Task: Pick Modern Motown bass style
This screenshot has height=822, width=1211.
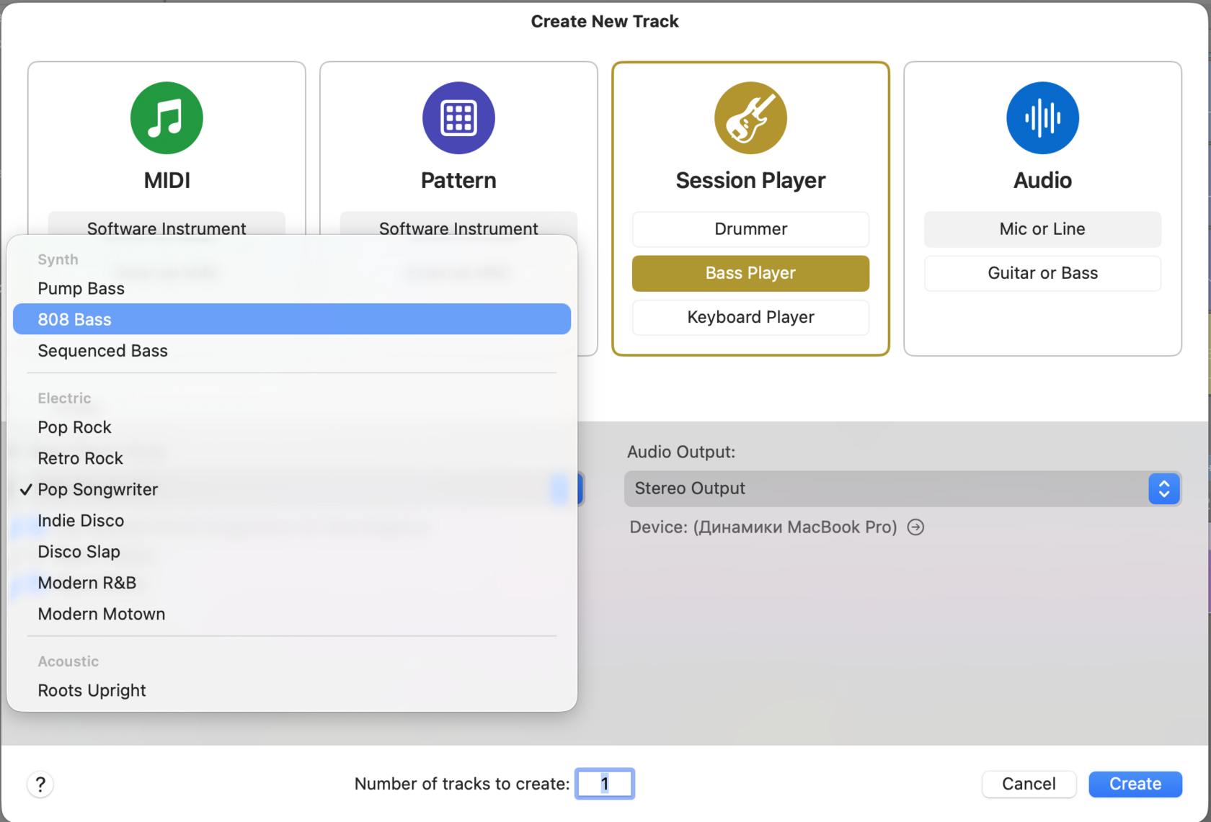Action: pyautogui.click(x=292, y=614)
